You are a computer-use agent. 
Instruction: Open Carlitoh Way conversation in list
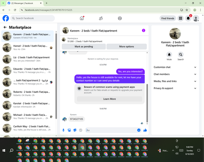click(x=27, y=128)
